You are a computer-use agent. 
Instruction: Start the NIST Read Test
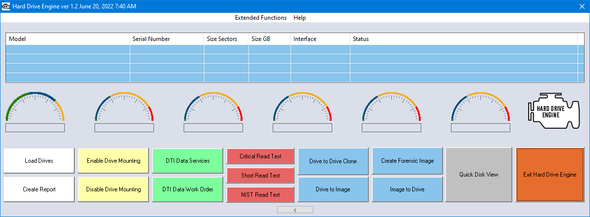[x=260, y=194]
